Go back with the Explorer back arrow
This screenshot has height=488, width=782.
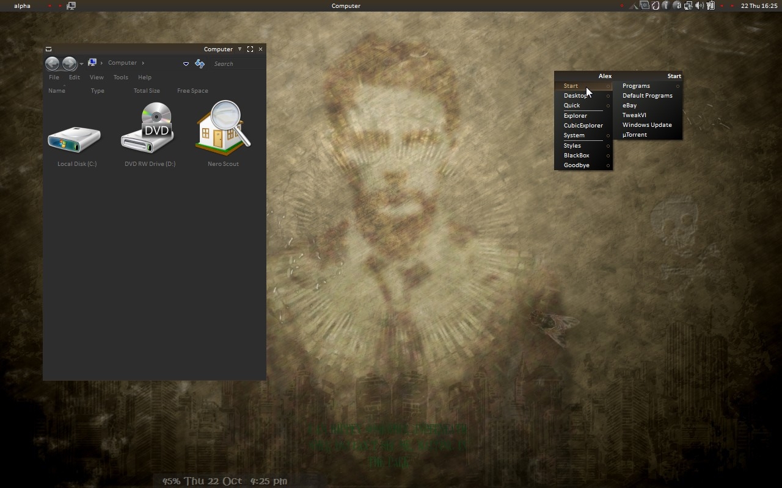pos(52,63)
